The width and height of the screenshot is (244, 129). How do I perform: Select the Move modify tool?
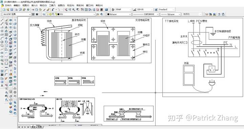6,38
